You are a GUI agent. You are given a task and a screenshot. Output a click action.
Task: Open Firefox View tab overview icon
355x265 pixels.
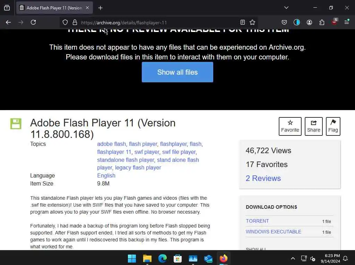click(x=7, y=8)
